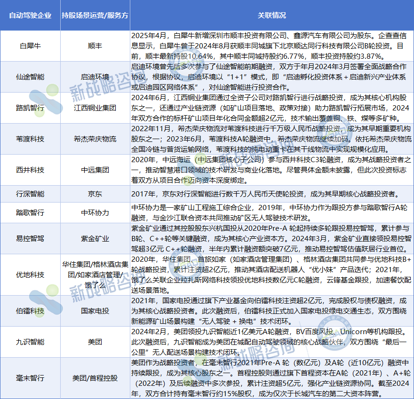Select the 白犀牛 company cell

click(x=30, y=46)
